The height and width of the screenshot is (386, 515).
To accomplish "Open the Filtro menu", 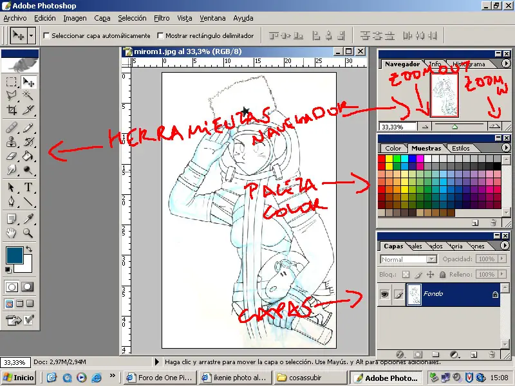I will [x=162, y=18].
